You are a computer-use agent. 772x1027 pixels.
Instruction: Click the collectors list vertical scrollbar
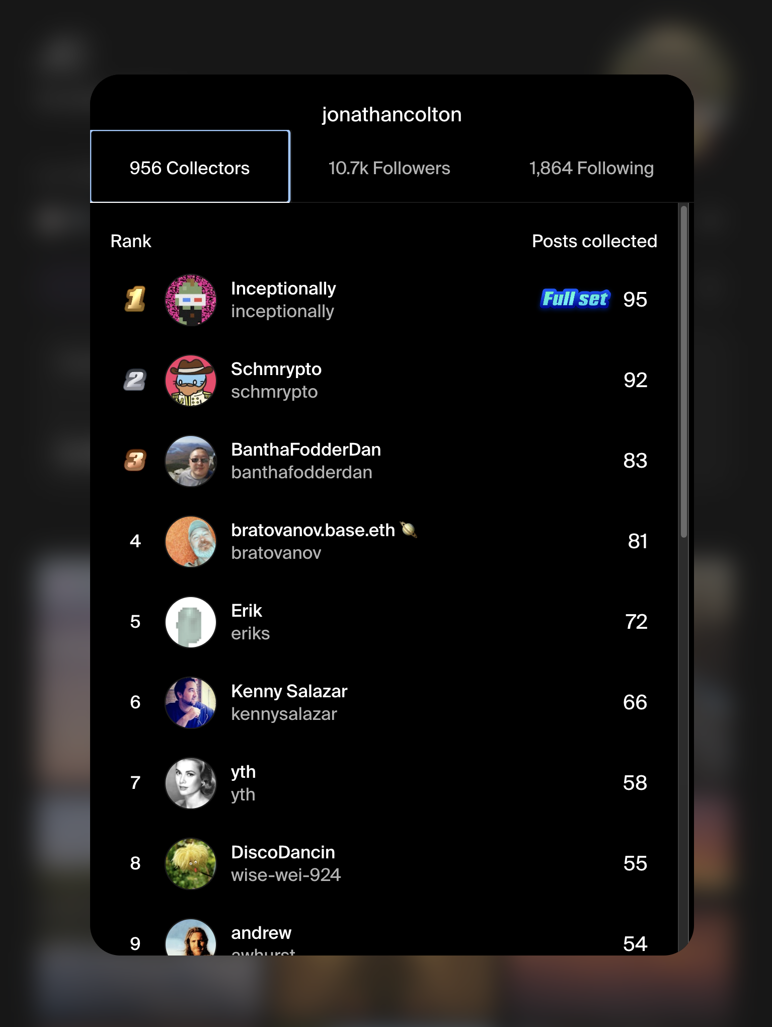point(684,372)
